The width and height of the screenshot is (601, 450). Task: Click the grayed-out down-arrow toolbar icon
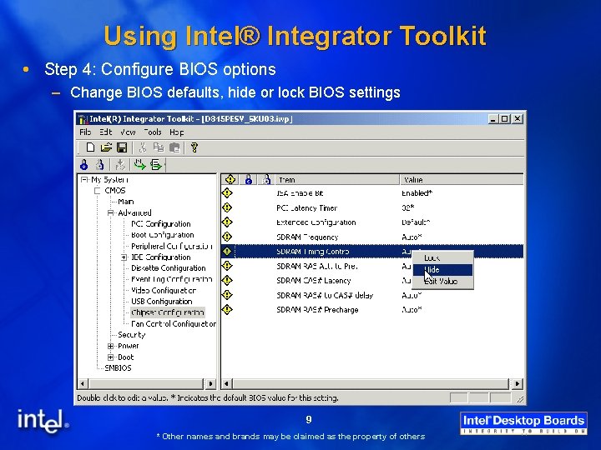click(x=120, y=164)
